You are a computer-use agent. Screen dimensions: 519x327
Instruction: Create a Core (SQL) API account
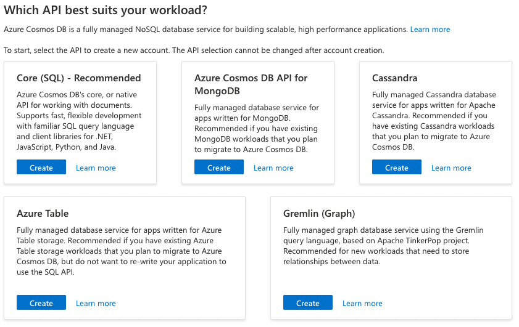(x=41, y=168)
